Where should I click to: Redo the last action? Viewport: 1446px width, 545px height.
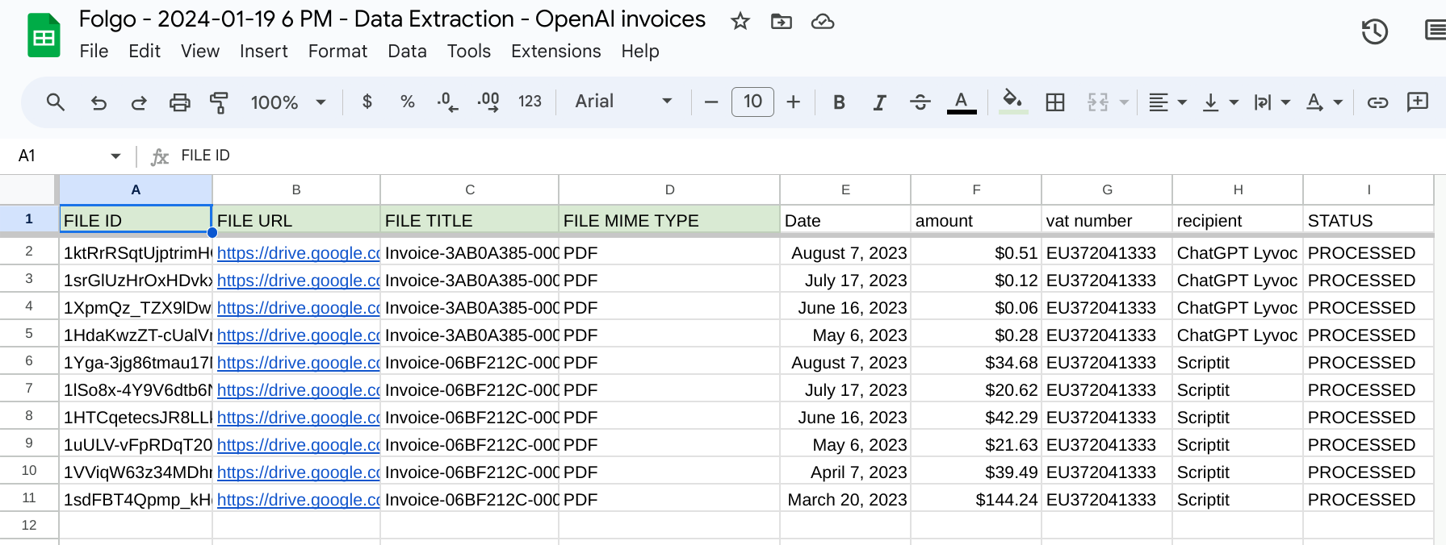click(139, 102)
